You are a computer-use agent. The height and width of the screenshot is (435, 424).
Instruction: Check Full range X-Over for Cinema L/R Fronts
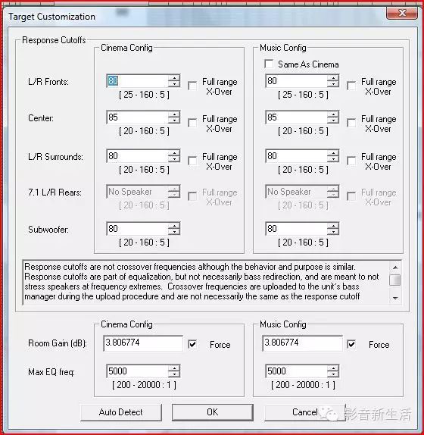pos(192,86)
